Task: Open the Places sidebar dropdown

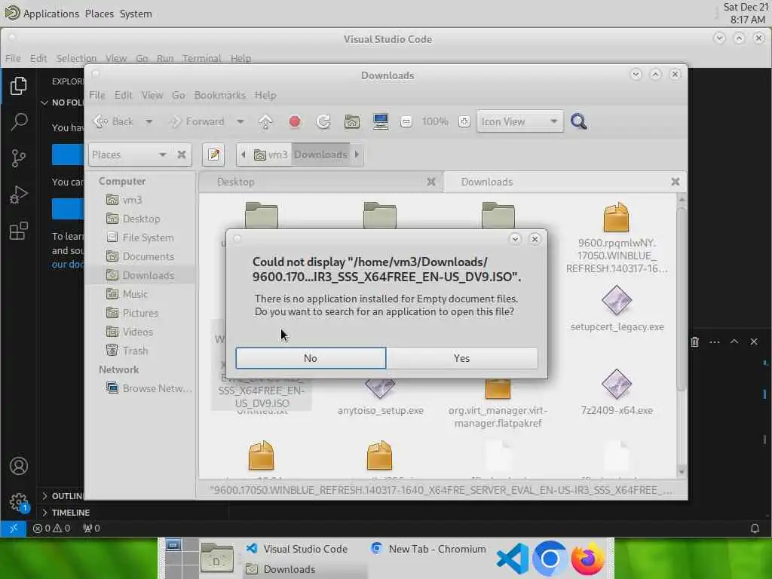Action: (130, 155)
